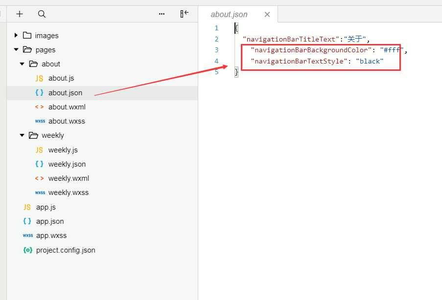Expand the images folder arrow
This screenshot has width=442, height=300.
16,35
